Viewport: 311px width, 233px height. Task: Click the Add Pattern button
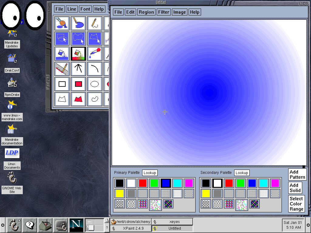(297, 174)
